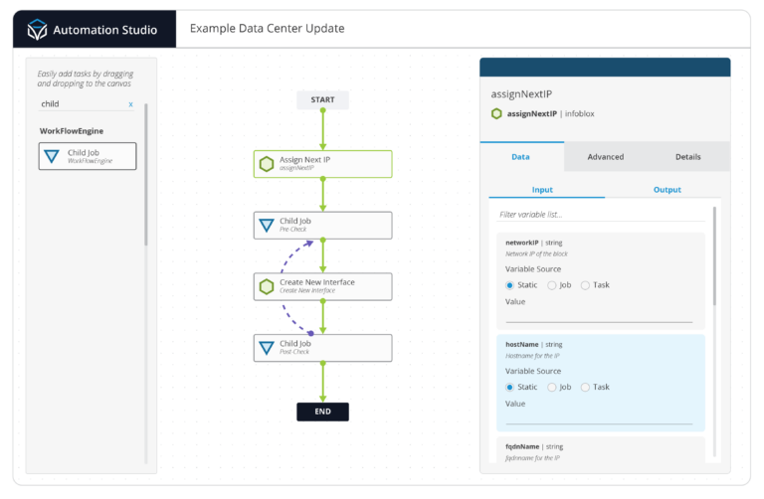This screenshot has height=499, width=764.
Task: Click the networkIP Value input field
Action: click(x=599, y=316)
